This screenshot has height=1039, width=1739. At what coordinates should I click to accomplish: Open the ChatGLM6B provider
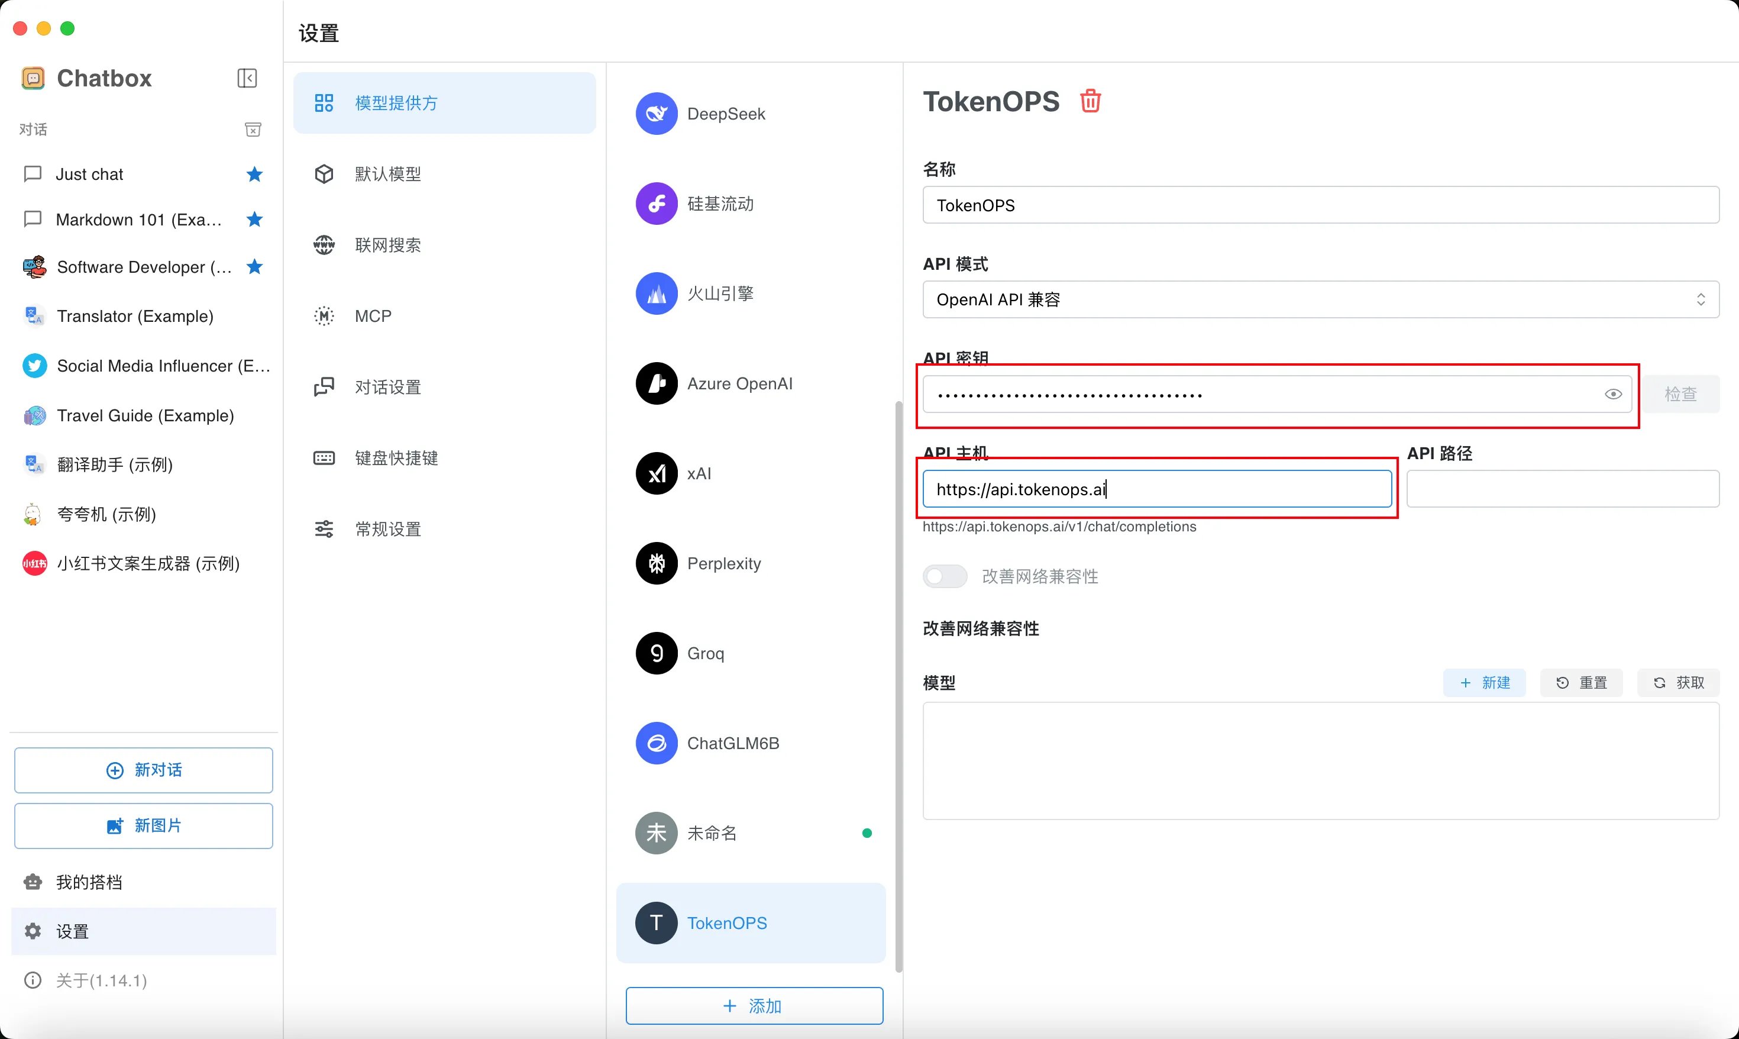tap(750, 743)
